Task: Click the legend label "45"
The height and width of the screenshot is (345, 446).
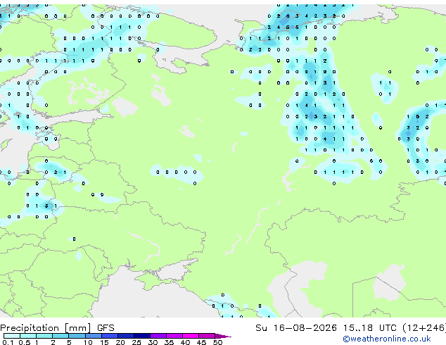Action: (201, 342)
